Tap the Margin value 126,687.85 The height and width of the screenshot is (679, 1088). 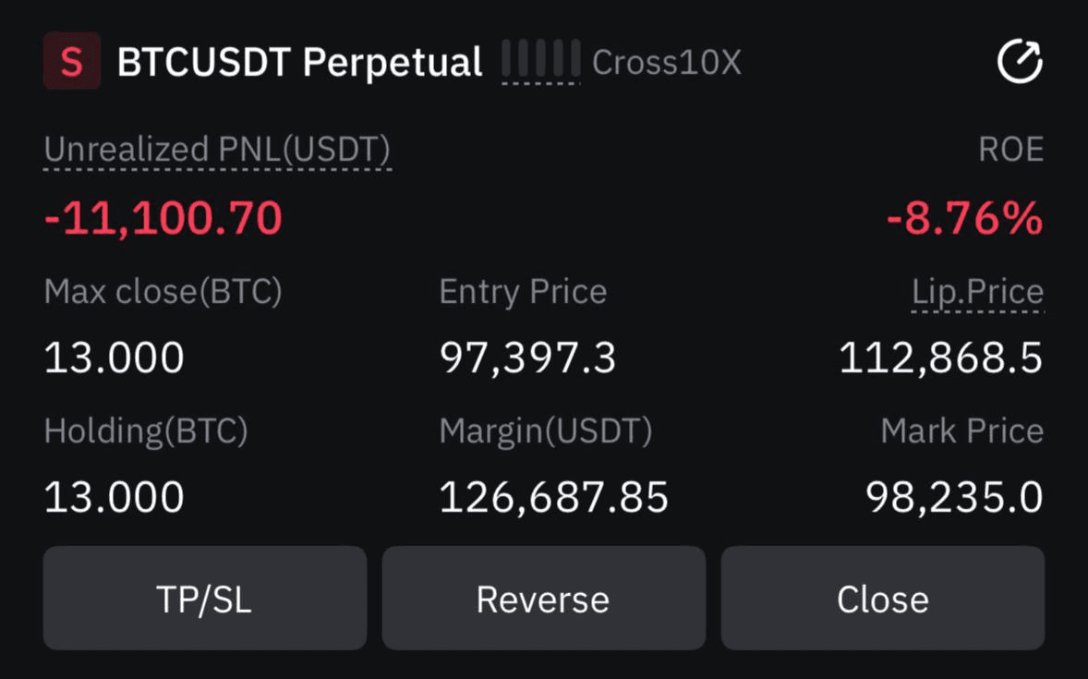pyautogui.click(x=554, y=498)
